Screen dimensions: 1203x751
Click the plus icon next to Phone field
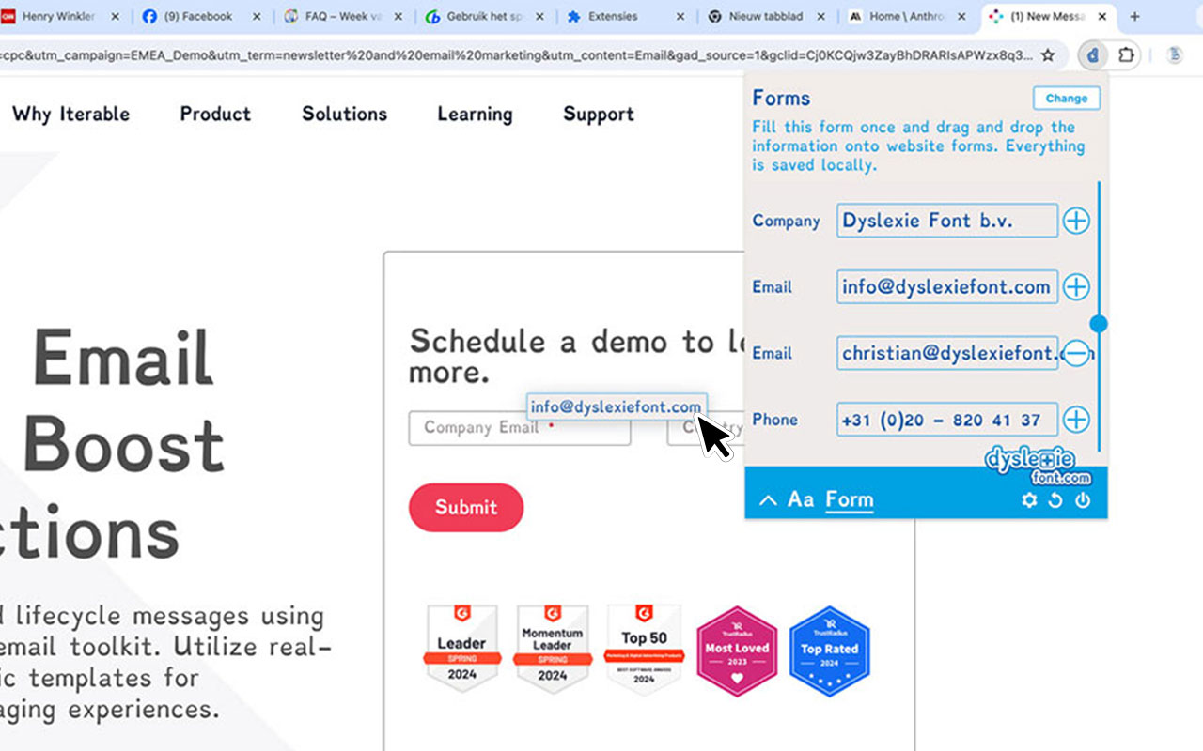pyautogui.click(x=1076, y=420)
